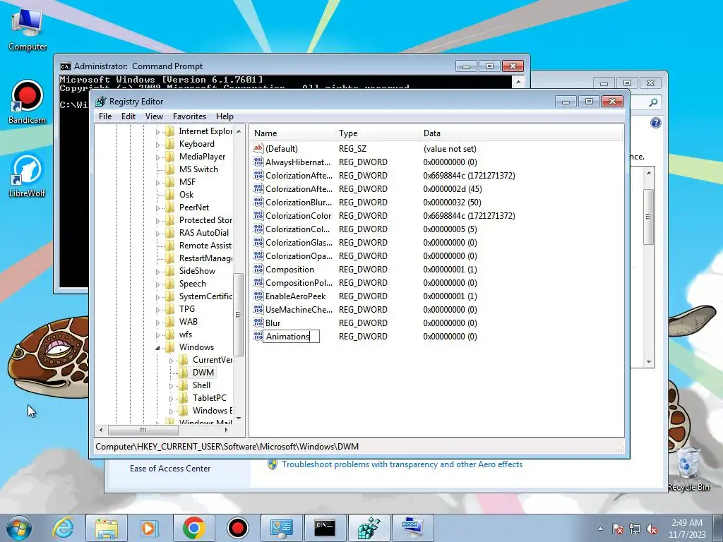Screen dimensions: 723x542
Task: Click the tree pane vertical scrollbar thumb
Action: pyautogui.click(x=238, y=314)
